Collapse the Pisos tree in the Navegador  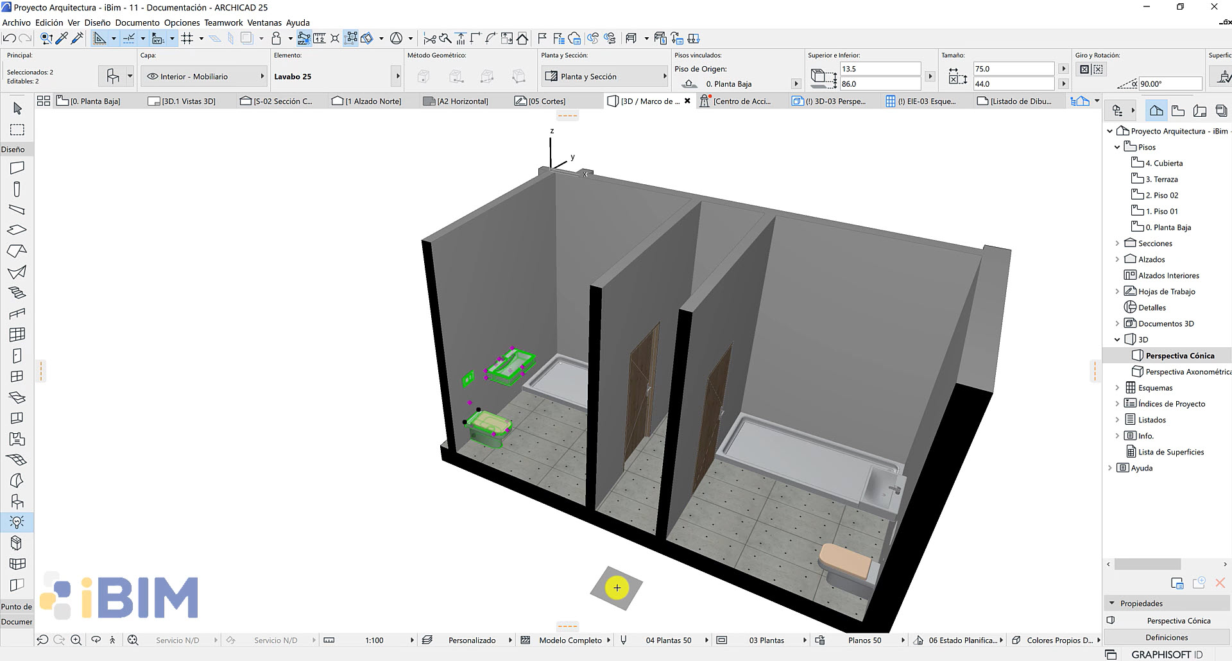tap(1118, 146)
